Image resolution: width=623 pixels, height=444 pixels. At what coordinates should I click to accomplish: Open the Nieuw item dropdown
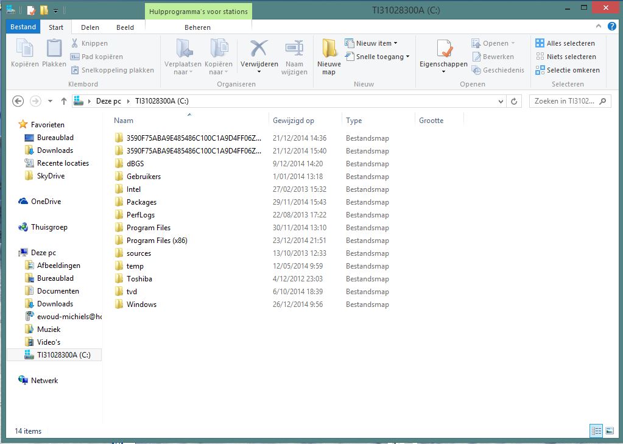pyautogui.click(x=371, y=43)
